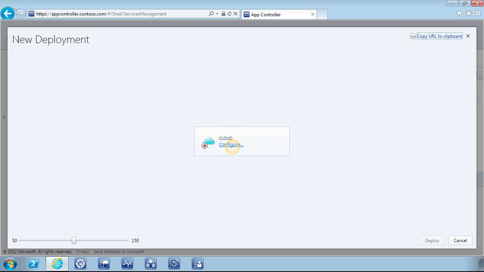Open the address bar autocomplete dropdown arrow
The height and width of the screenshot is (272, 484).
(x=217, y=14)
